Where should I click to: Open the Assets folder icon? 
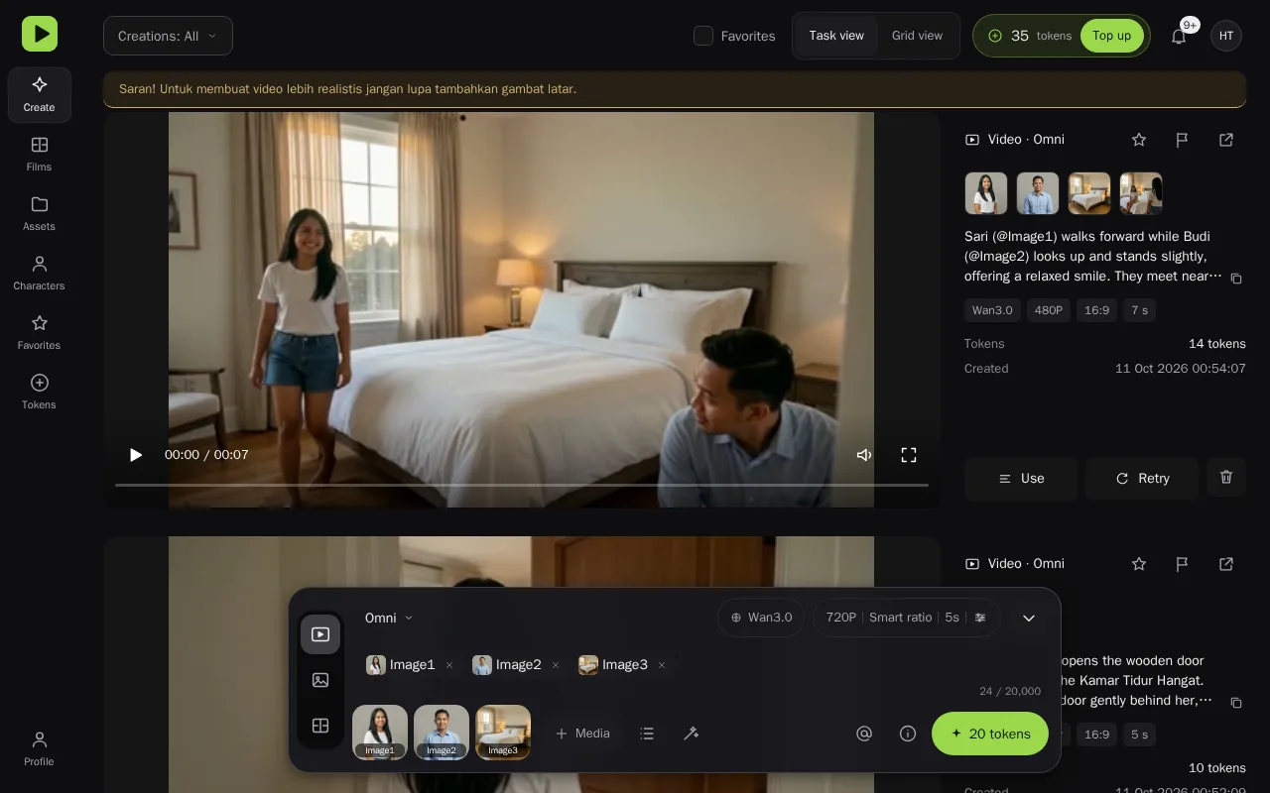tap(40, 214)
